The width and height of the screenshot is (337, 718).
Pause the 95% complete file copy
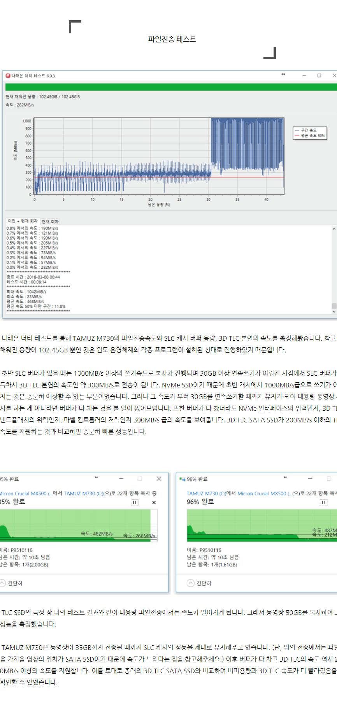coord(134,503)
